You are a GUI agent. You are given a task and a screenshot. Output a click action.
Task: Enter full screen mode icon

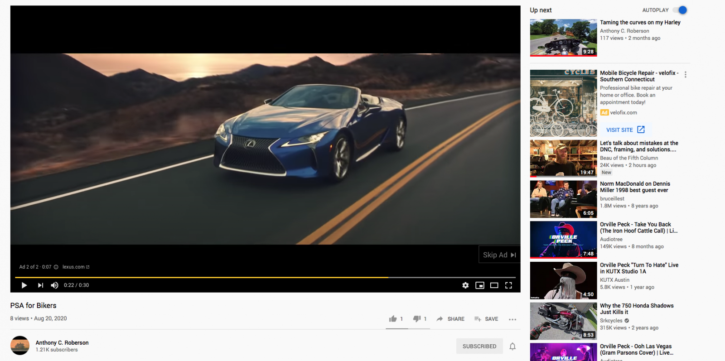[x=508, y=285]
